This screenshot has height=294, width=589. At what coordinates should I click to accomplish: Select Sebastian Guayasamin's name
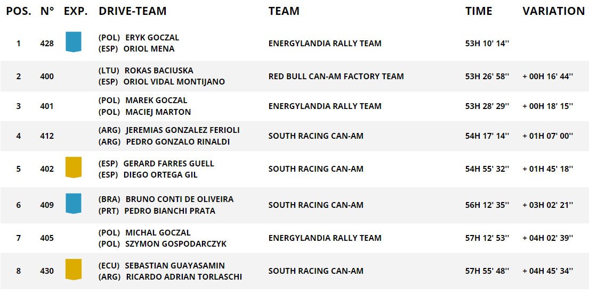coord(175,265)
